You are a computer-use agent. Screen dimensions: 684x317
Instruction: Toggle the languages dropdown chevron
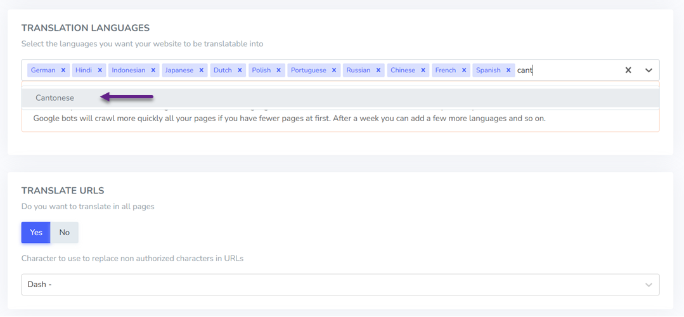[x=649, y=70]
